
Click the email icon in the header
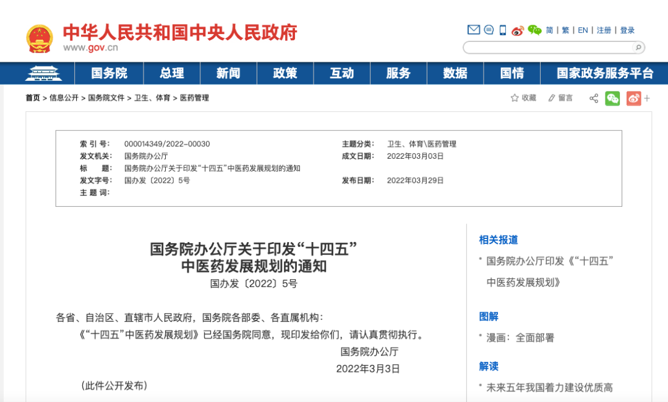pos(473,30)
